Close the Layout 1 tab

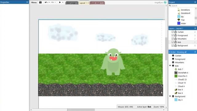pyautogui.click(x=88, y=3)
